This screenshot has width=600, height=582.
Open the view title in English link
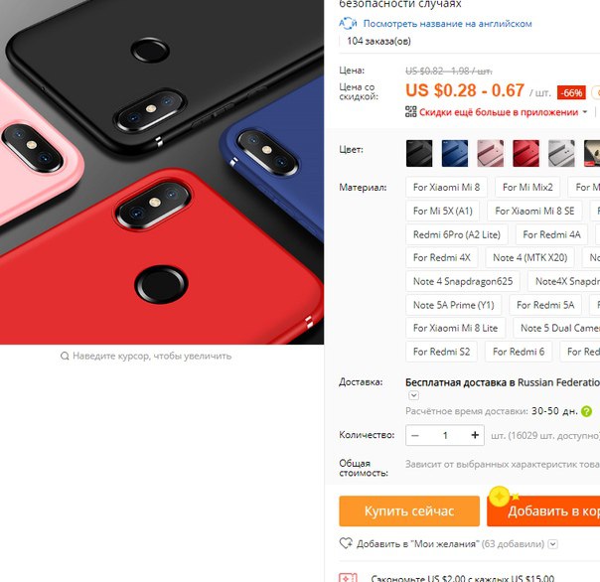(x=447, y=24)
